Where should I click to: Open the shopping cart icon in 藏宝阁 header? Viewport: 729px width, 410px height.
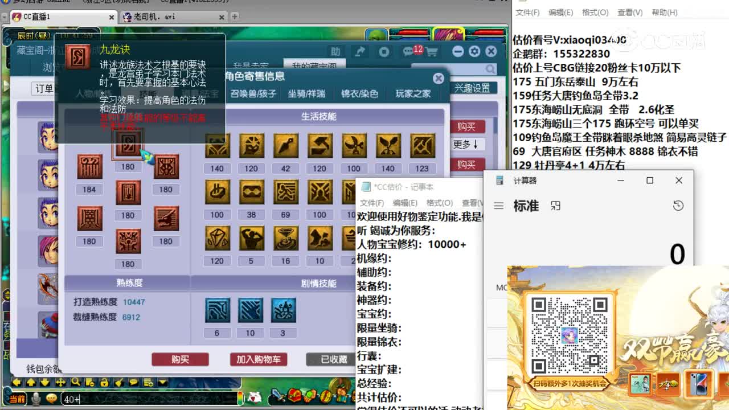pos(432,52)
